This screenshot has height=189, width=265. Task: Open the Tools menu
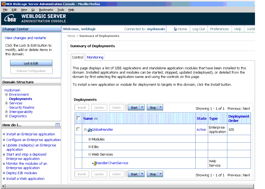pos(61,10)
